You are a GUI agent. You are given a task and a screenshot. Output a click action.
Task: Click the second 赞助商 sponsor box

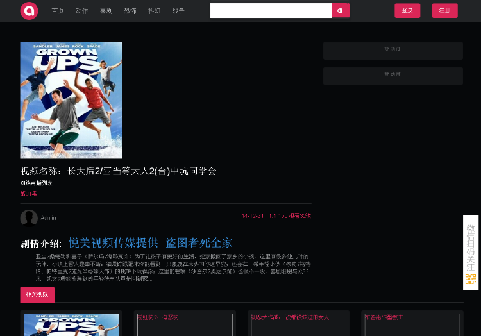click(393, 76)
